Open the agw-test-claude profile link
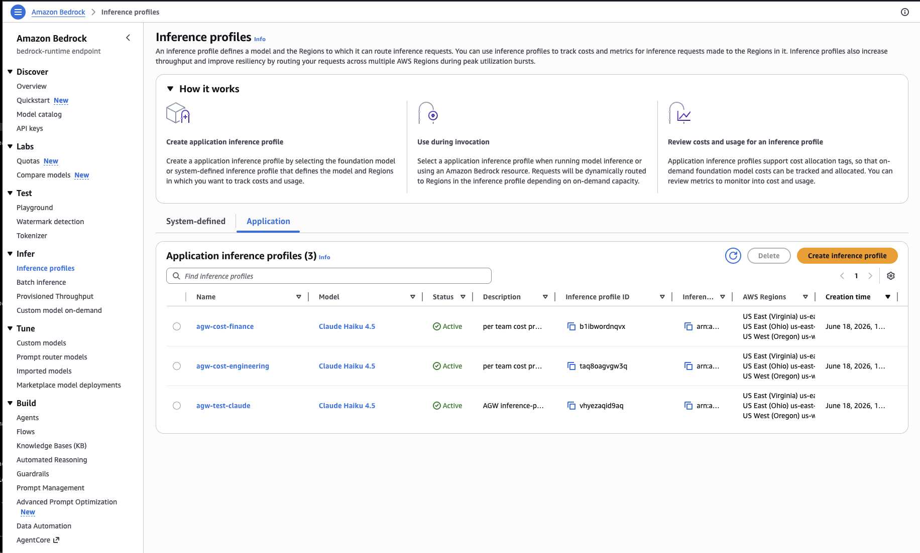The height and width of the screenshot is (553, 920). (223, 406)
